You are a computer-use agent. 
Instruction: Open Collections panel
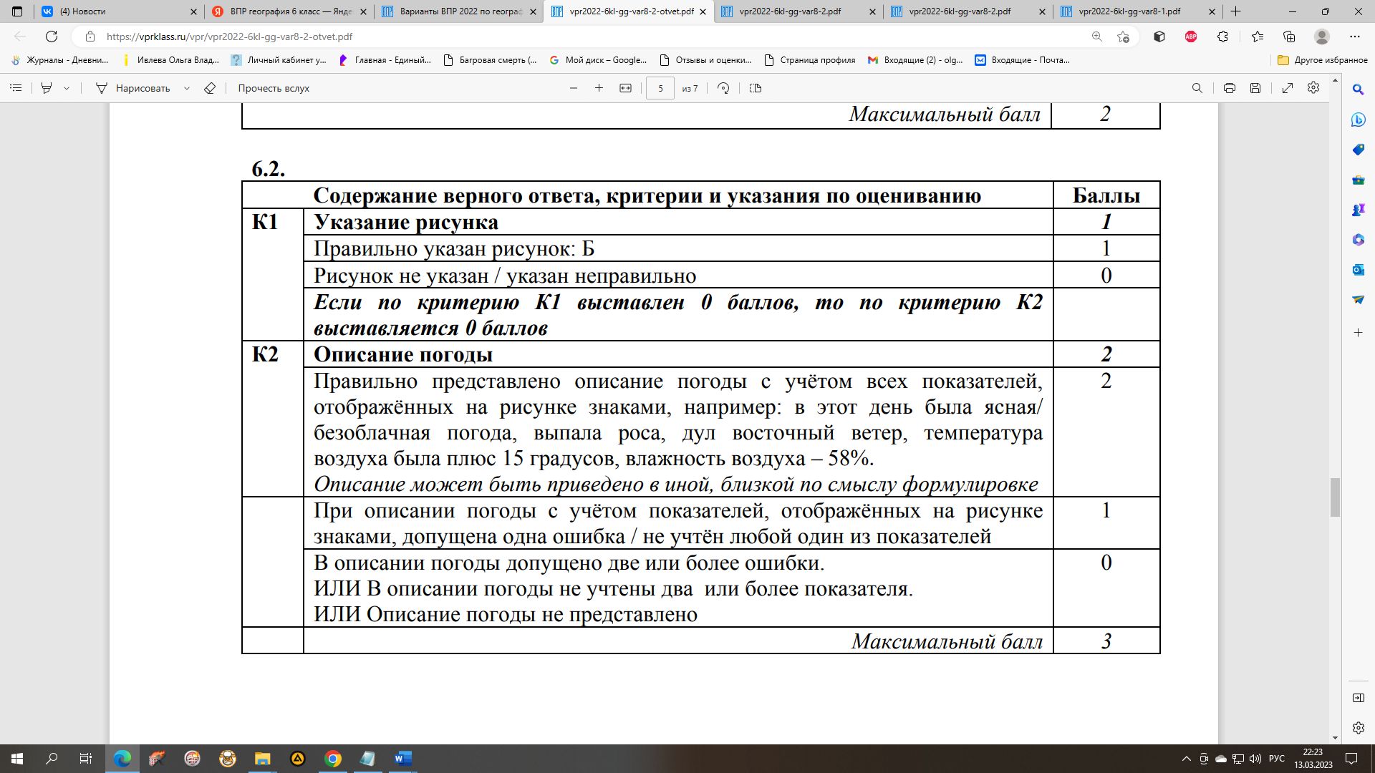point(1289,37)
